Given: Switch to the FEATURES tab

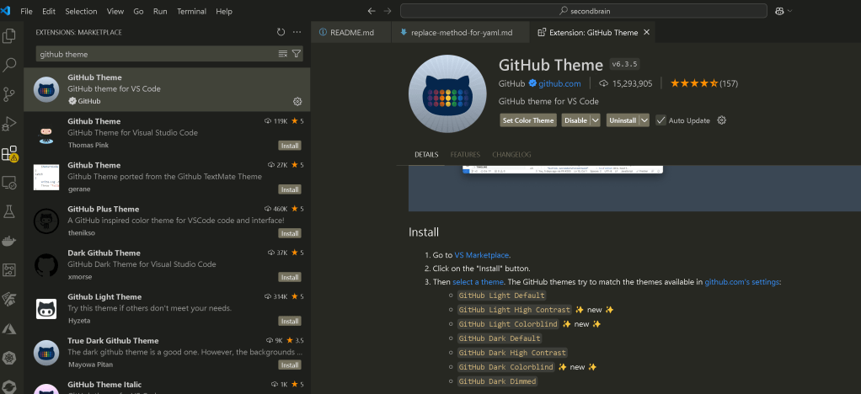Looking at the screenshot, I should [465, 155].
